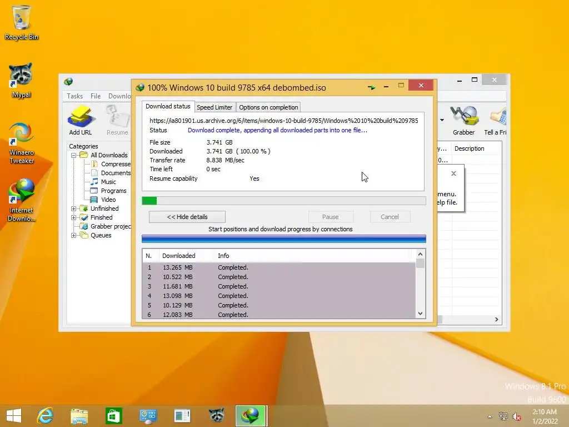Open the Control Panel taskbar icon

point(148,416)
